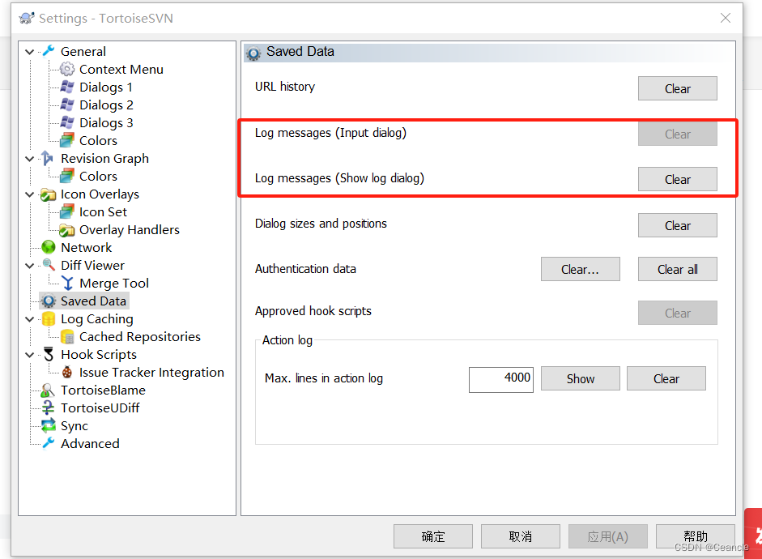Clear the action log
This screenshot has height=559, width=762.
click(666, 378)
